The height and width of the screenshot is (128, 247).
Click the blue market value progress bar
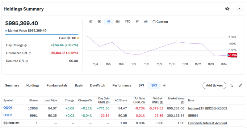[42, 34]
